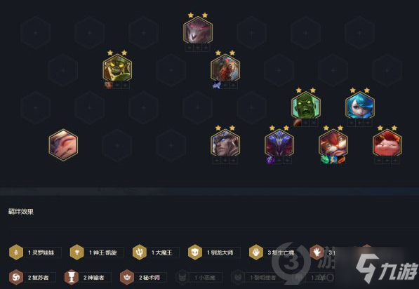Screen dimensions: 419x289
Task: Click the starless champion on the far-left hexagon
Action: click(x=63, y=144)
